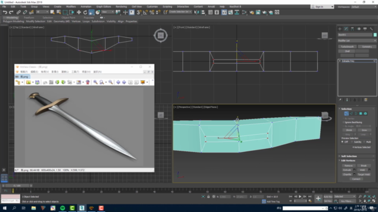Toggle the 3D Snaps button

(x=139, y=12)
